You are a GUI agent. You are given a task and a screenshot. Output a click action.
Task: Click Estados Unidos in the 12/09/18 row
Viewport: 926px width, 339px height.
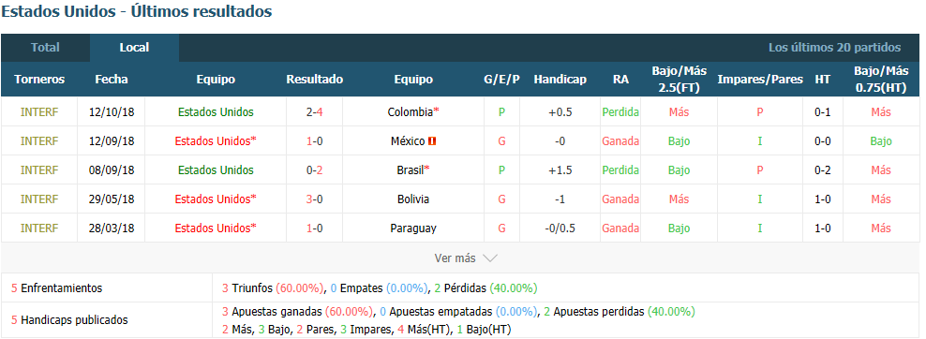pos(213,141)
